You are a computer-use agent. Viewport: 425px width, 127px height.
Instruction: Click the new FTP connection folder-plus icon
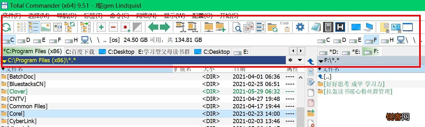click(220, 27)
